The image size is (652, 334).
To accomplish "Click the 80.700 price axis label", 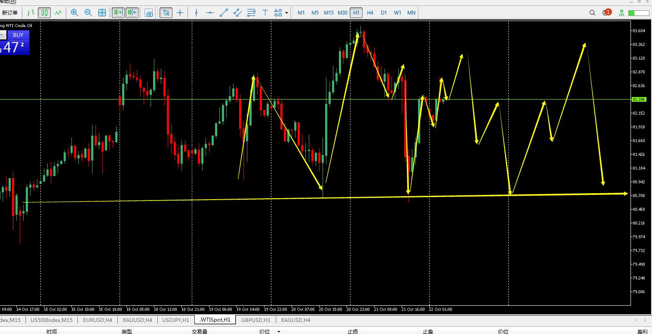I will [x=639, y=195].
